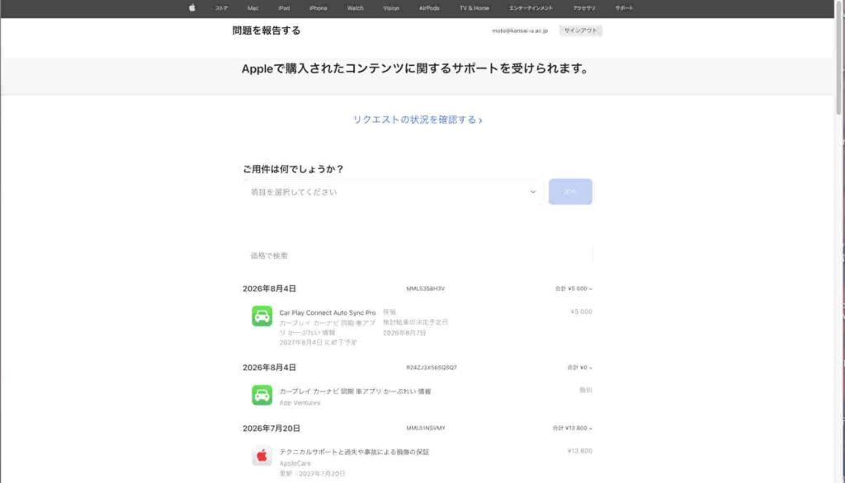
Task: Open the iPad menu item
Action: coord(284,8)
